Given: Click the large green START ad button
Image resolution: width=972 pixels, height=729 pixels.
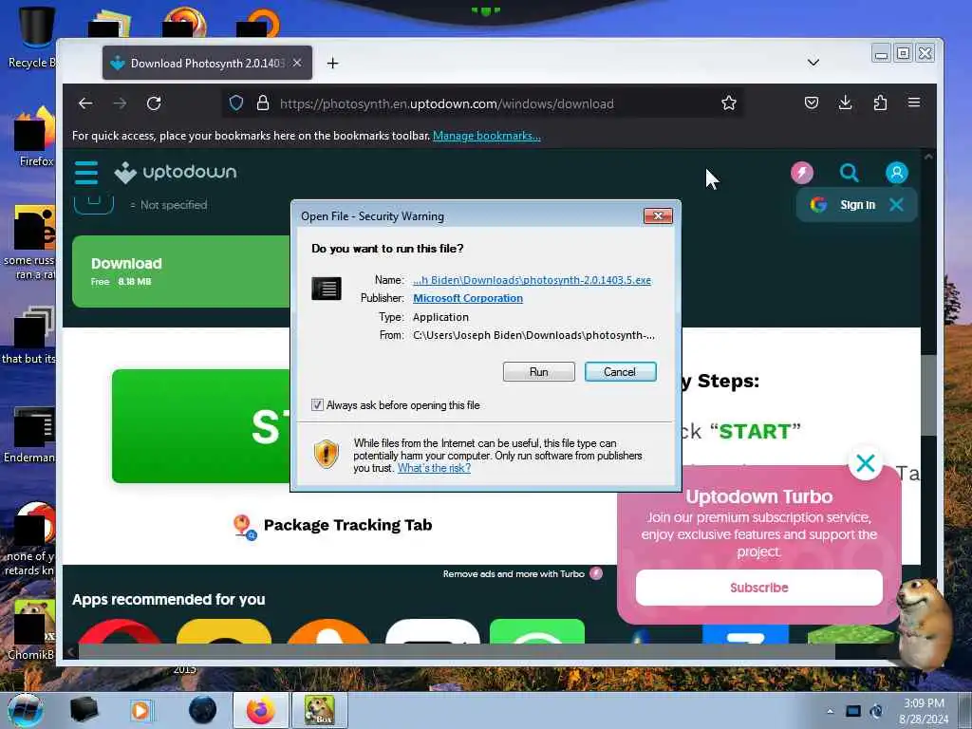Looking at the screenshot, I should (201, 426).
